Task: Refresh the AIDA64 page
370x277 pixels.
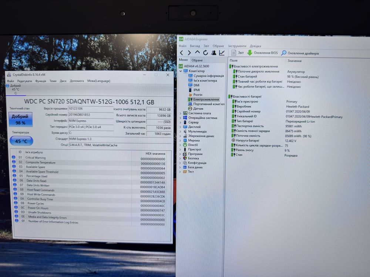Action: point(205,53)
